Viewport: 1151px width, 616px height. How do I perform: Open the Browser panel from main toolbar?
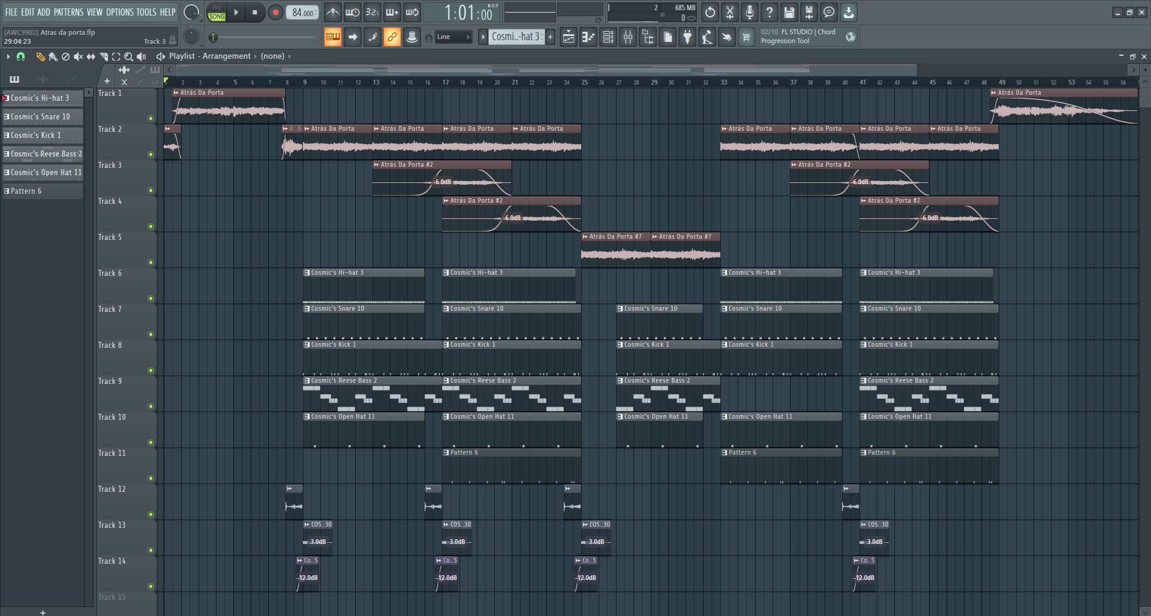point(648,37)
